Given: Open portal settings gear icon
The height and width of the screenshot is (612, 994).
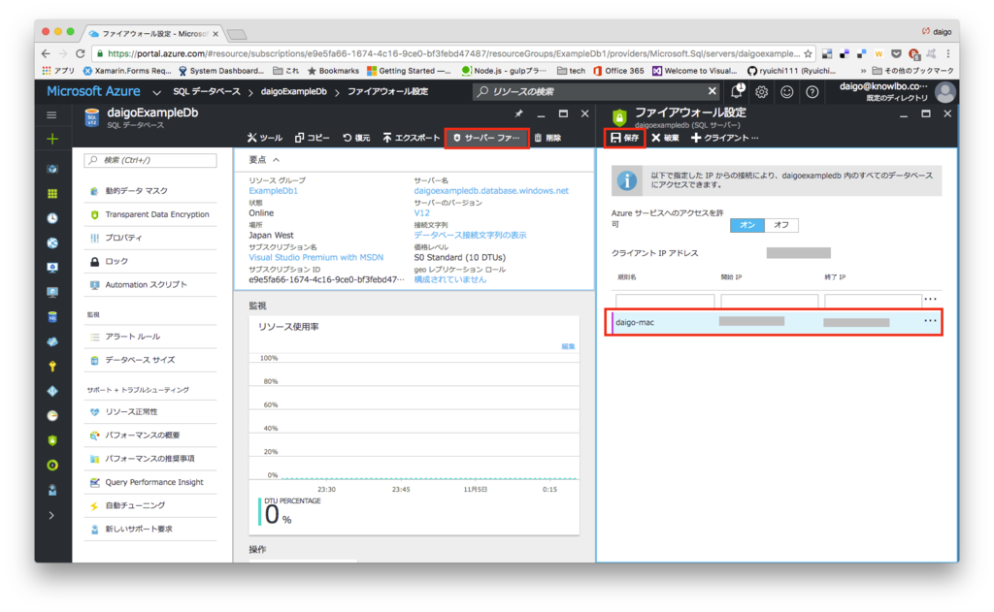Looking at the screenshot, I should coord(761,92).
